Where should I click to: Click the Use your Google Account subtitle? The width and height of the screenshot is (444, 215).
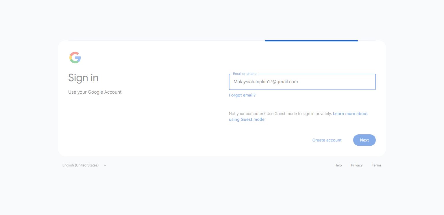[95, 92]
